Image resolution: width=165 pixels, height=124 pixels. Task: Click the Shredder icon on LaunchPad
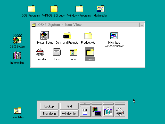click(x=120, y=112)
